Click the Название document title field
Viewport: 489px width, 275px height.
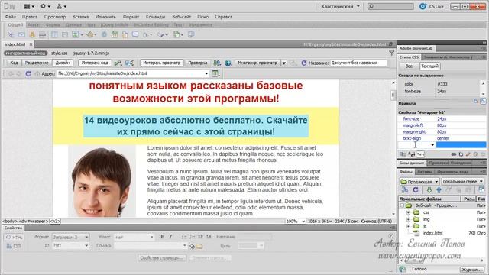coord(358,63)
